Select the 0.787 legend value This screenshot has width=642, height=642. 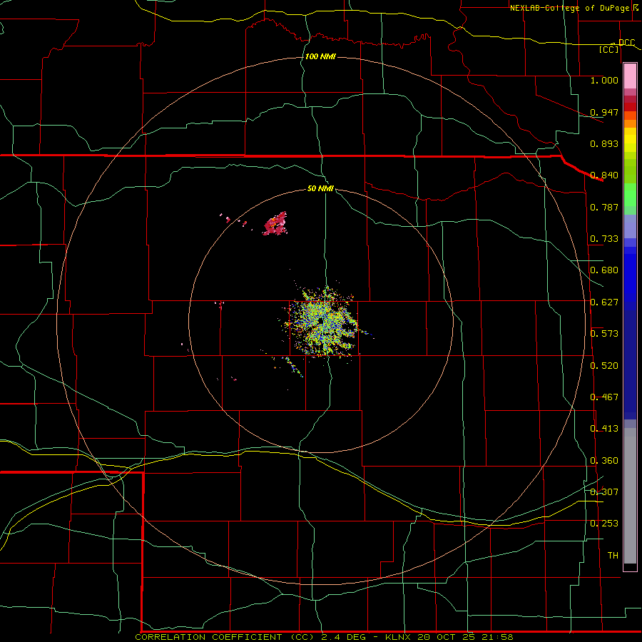[604, 207]
